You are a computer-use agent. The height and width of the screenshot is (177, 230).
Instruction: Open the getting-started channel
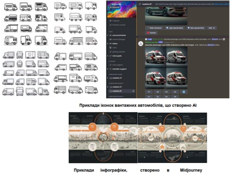pyautogui.click(x=117, y=52)
